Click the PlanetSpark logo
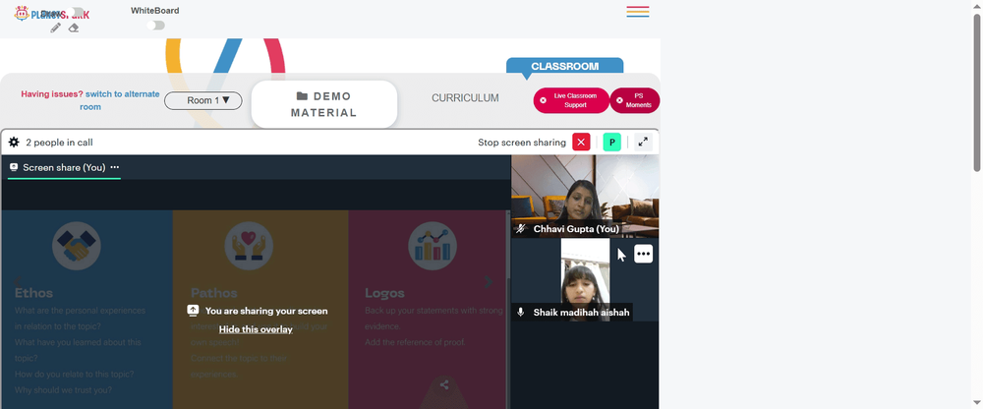Viewport: 983px width, 409px height. point(51,14)
